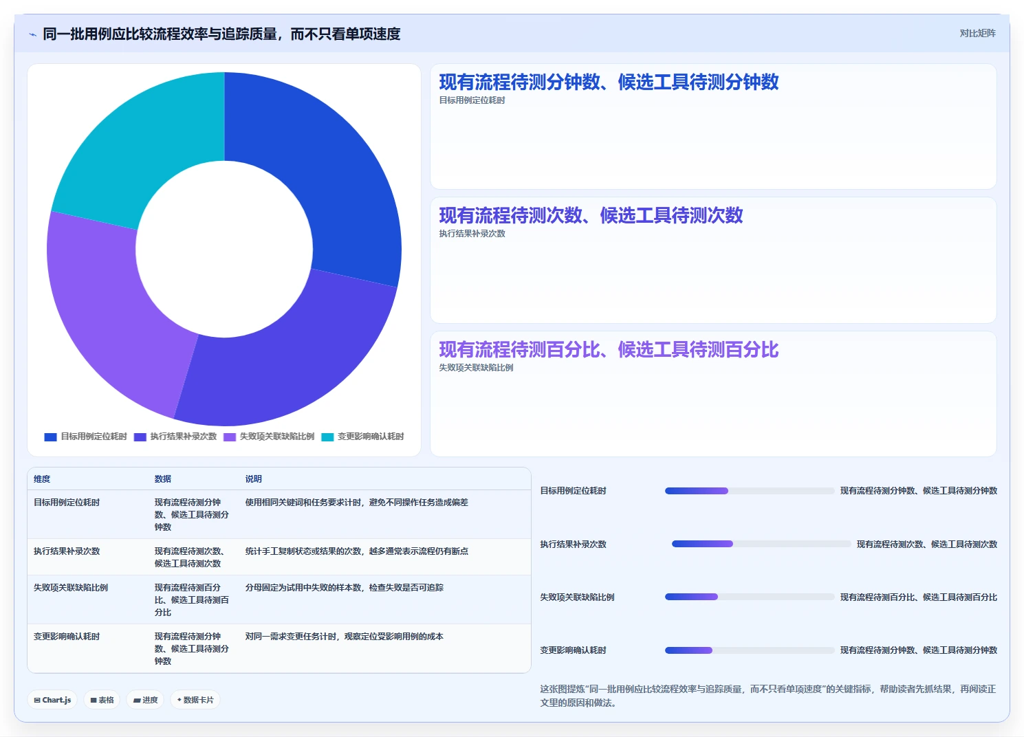Click the card subtitle 目标用例定位耗时

(472, 100)
